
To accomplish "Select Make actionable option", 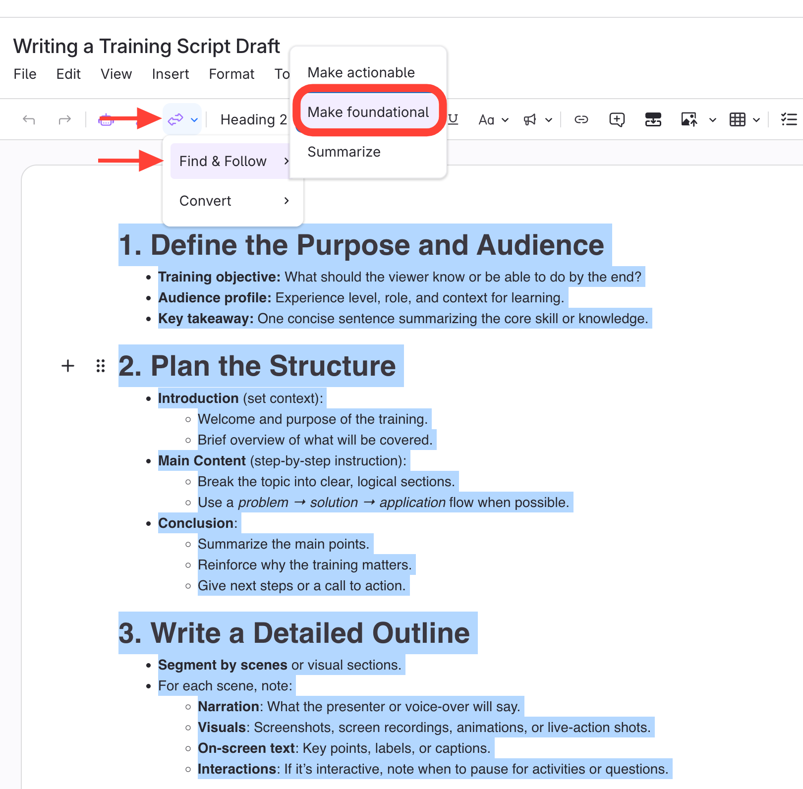I will [361, 72].
